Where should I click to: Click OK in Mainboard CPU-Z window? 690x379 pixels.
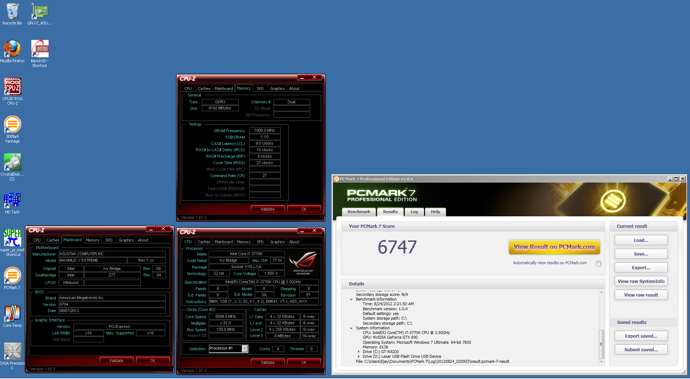pyautogui.click(x=153, y=361)
